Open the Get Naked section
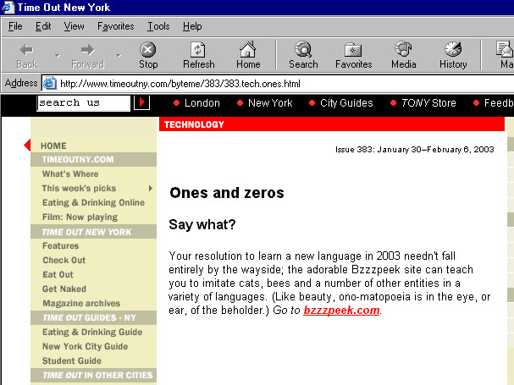The width and height of the screenshot is (514, 385). (x=64, y=289)
